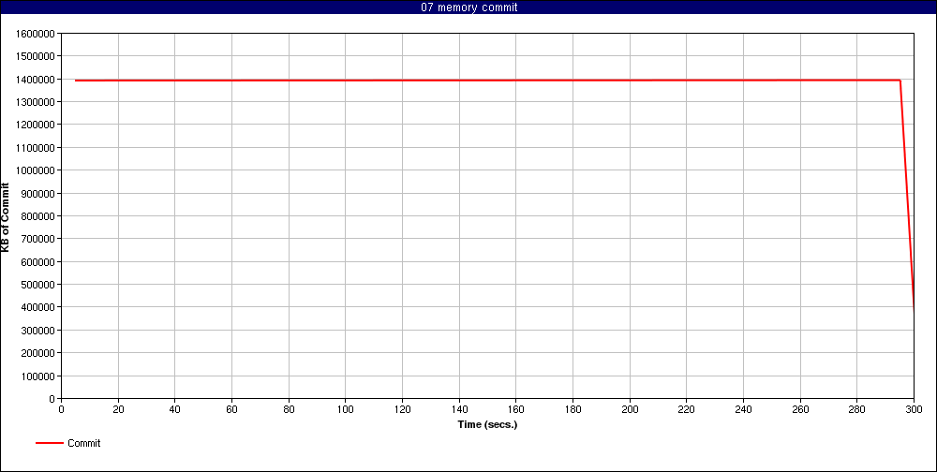Click the y-axis label 1100000
Image resolution: width=937 pixels, height=472 pixels.
[37, 148]
